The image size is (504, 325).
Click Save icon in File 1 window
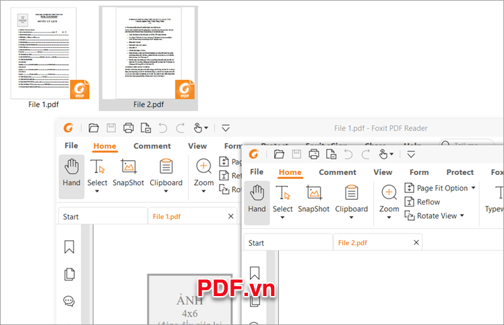pos(111,128)
